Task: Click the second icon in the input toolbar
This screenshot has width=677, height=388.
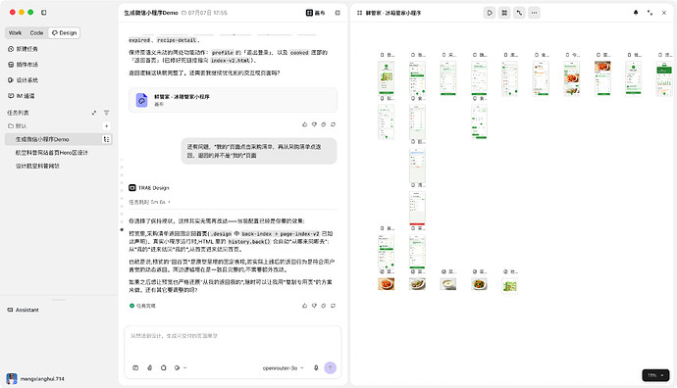Action: [150, 367]
